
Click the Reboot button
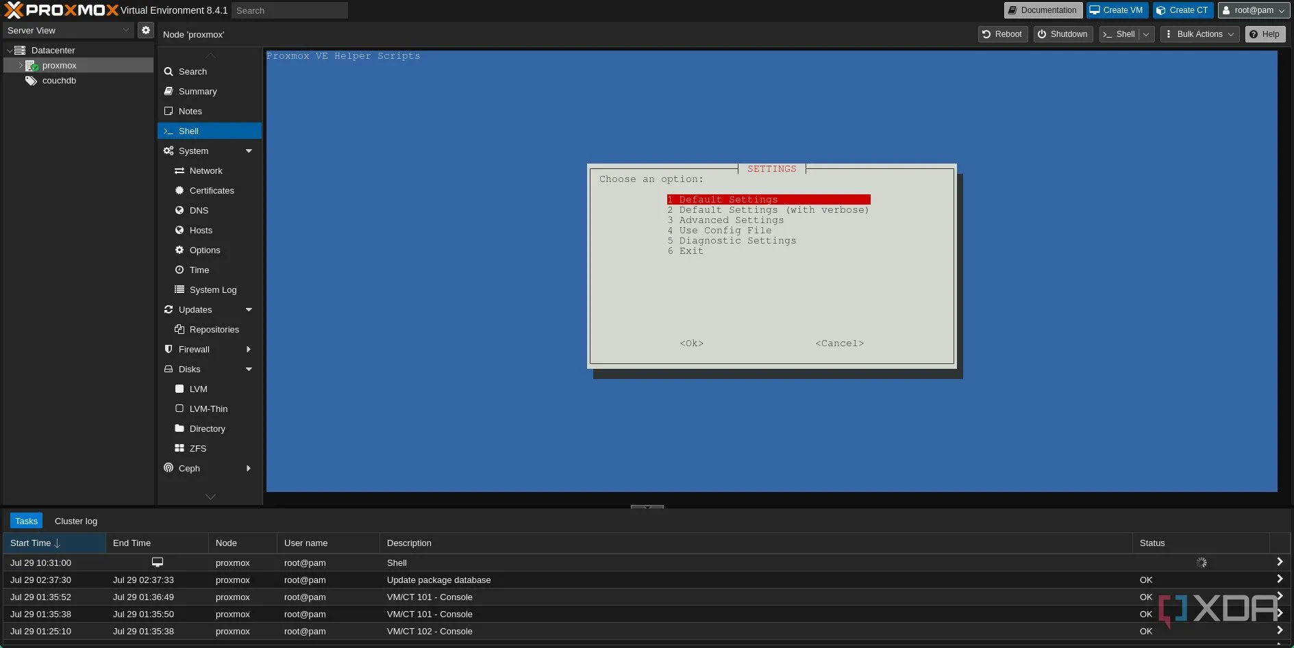(1002, 34)
